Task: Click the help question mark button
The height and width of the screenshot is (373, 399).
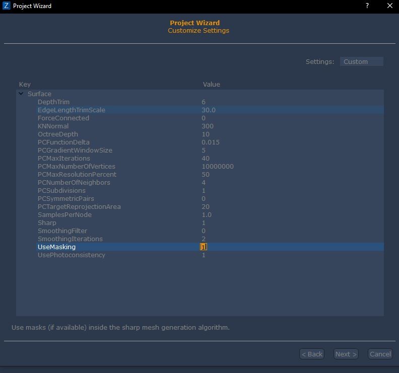Action: [367, 6]
